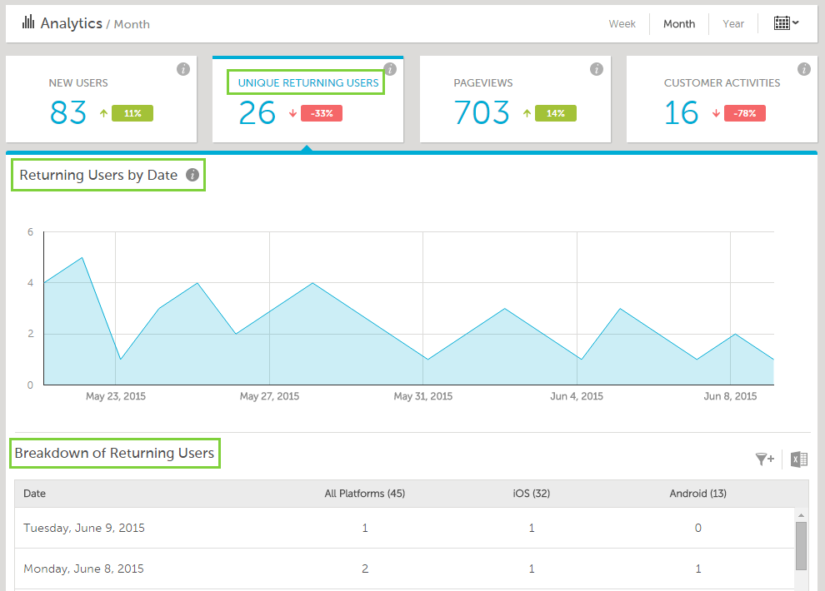This screenshot has width=825, height=591.
Task: Click iOS value for Tuesday, June 9
Action: (532, 528)
